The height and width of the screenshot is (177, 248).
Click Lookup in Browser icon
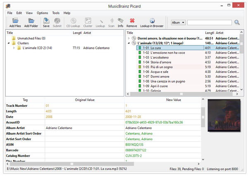(152, 22)
